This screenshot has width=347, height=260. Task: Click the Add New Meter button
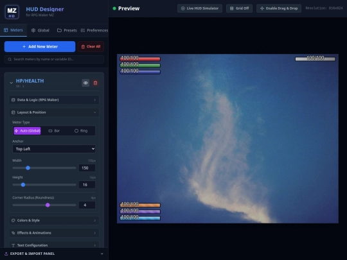[40, 47]
